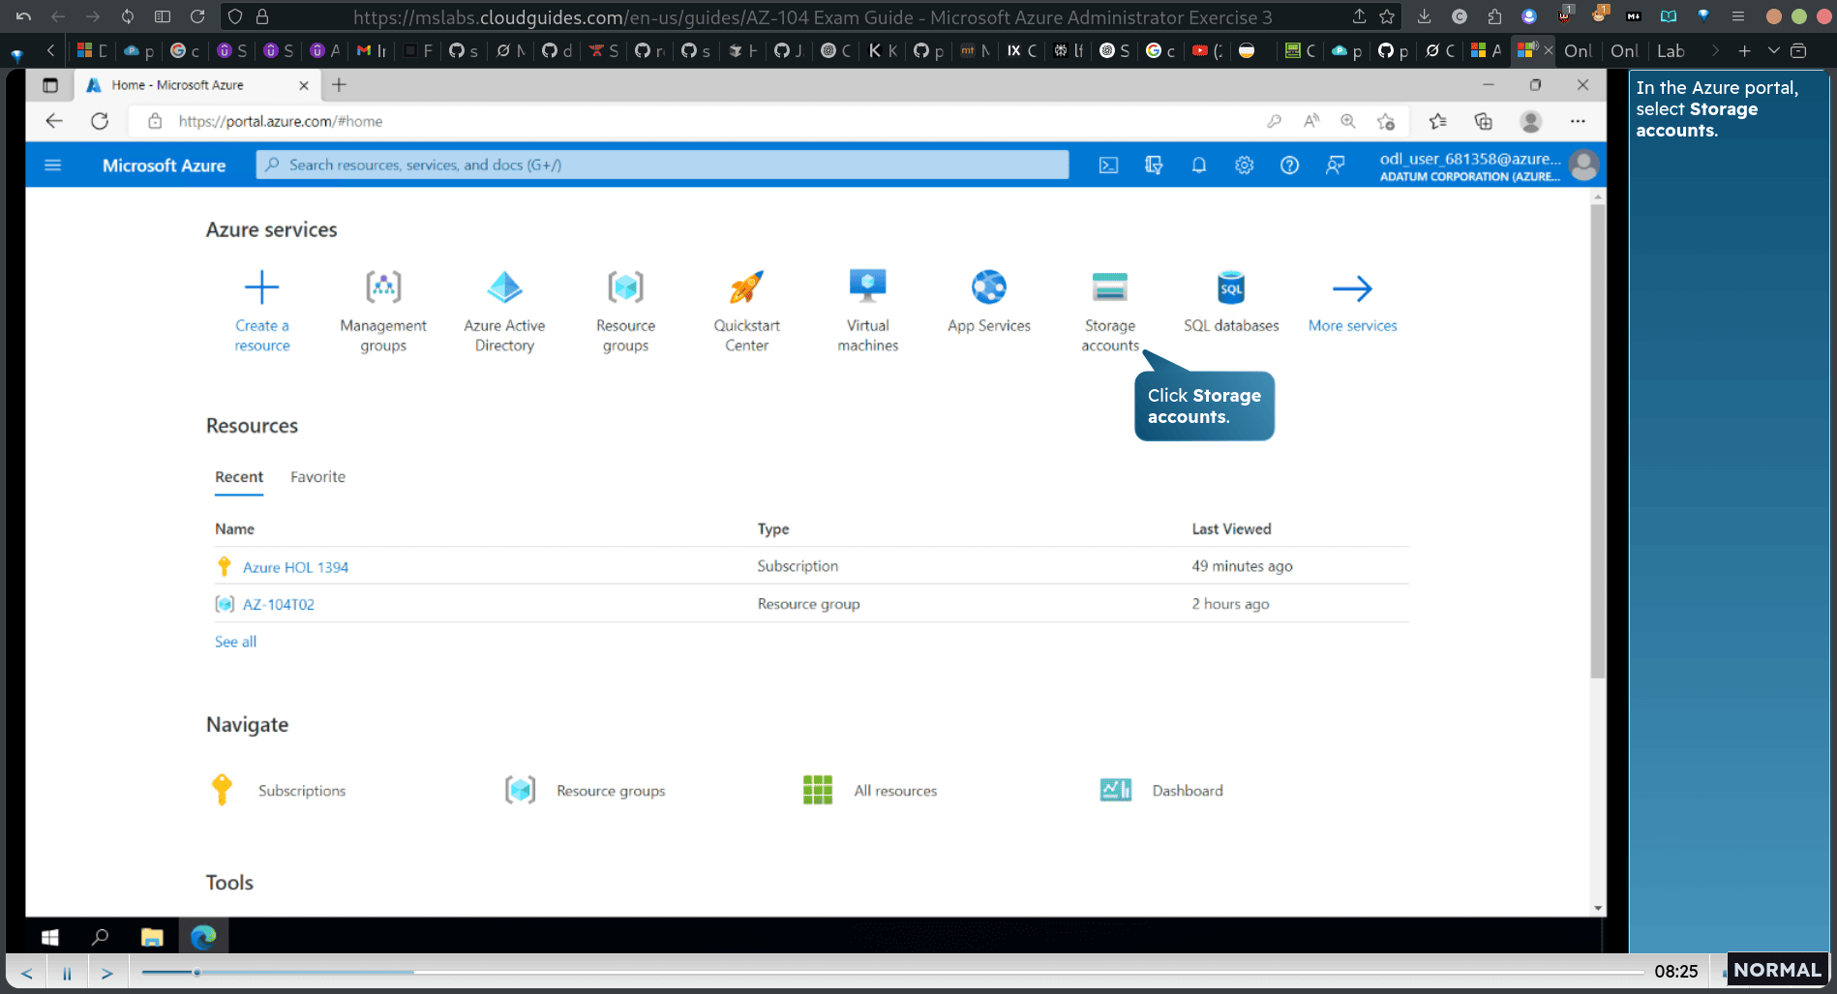Viewport: 1837px width, 994px height.
Task: Open Edge settings ellipsis menu
Action: (1578, 121)
